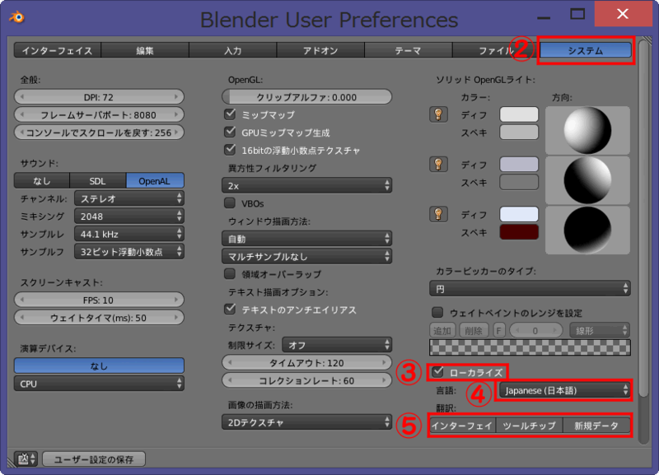Toggle ツールチップ translation button
This screenshot has height=475, width=659.
tap(529, 426)
